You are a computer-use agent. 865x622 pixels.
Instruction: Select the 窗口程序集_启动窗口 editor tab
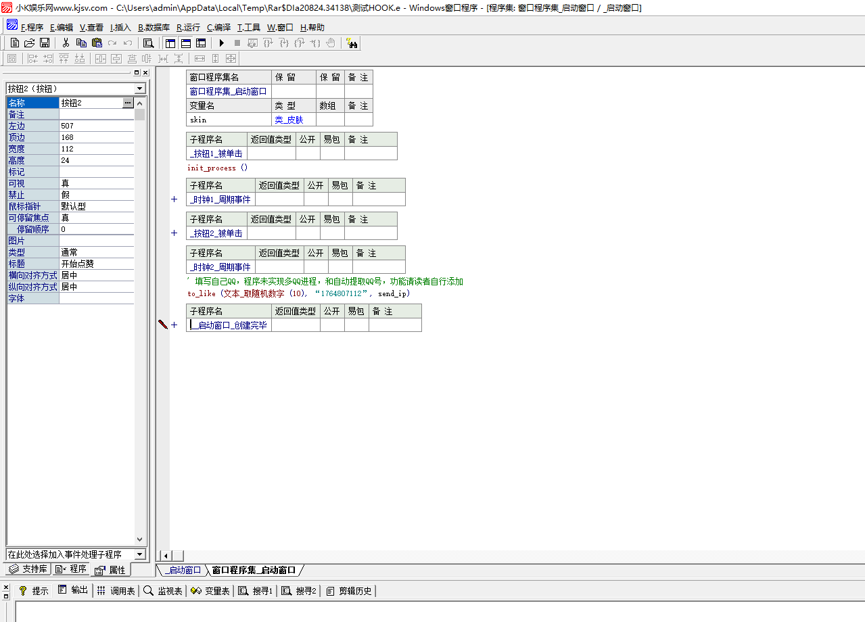click(254, 571)
